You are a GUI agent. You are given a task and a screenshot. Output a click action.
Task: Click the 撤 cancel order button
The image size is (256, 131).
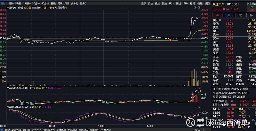tap(240, 15)
